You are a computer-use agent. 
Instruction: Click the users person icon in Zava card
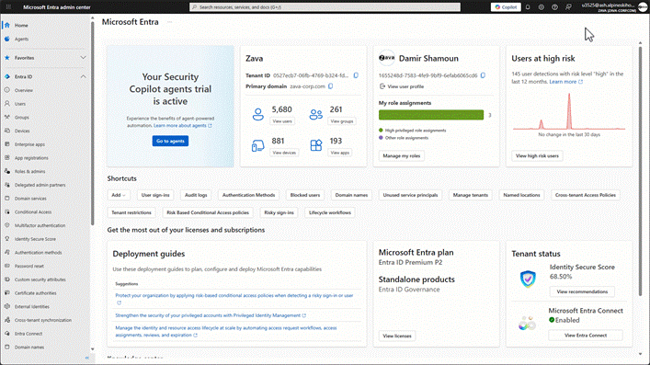click(x=257, y=114)
